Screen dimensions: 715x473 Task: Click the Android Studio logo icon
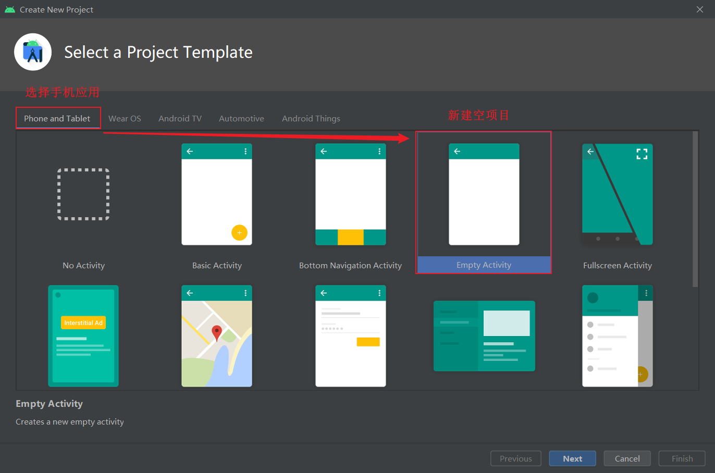[x=33, y=52]
